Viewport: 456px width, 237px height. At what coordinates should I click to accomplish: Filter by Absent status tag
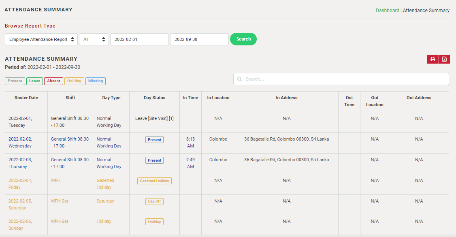[53, 81]
